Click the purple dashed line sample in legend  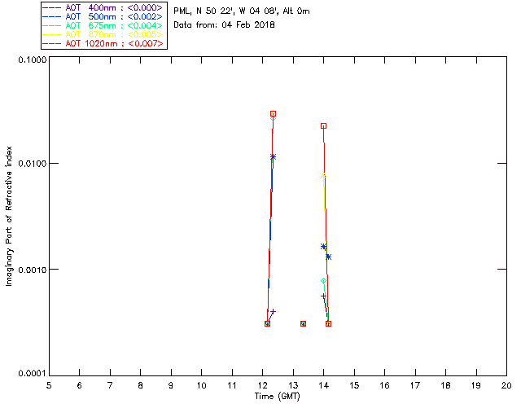pyautogui.click(x=52, y=7)
